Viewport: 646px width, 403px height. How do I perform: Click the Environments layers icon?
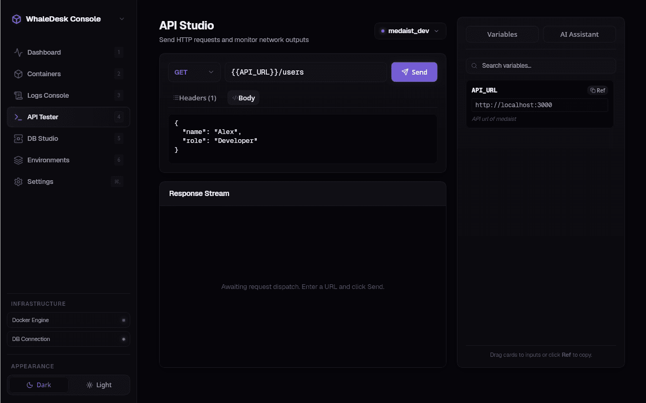click(18, 160)
